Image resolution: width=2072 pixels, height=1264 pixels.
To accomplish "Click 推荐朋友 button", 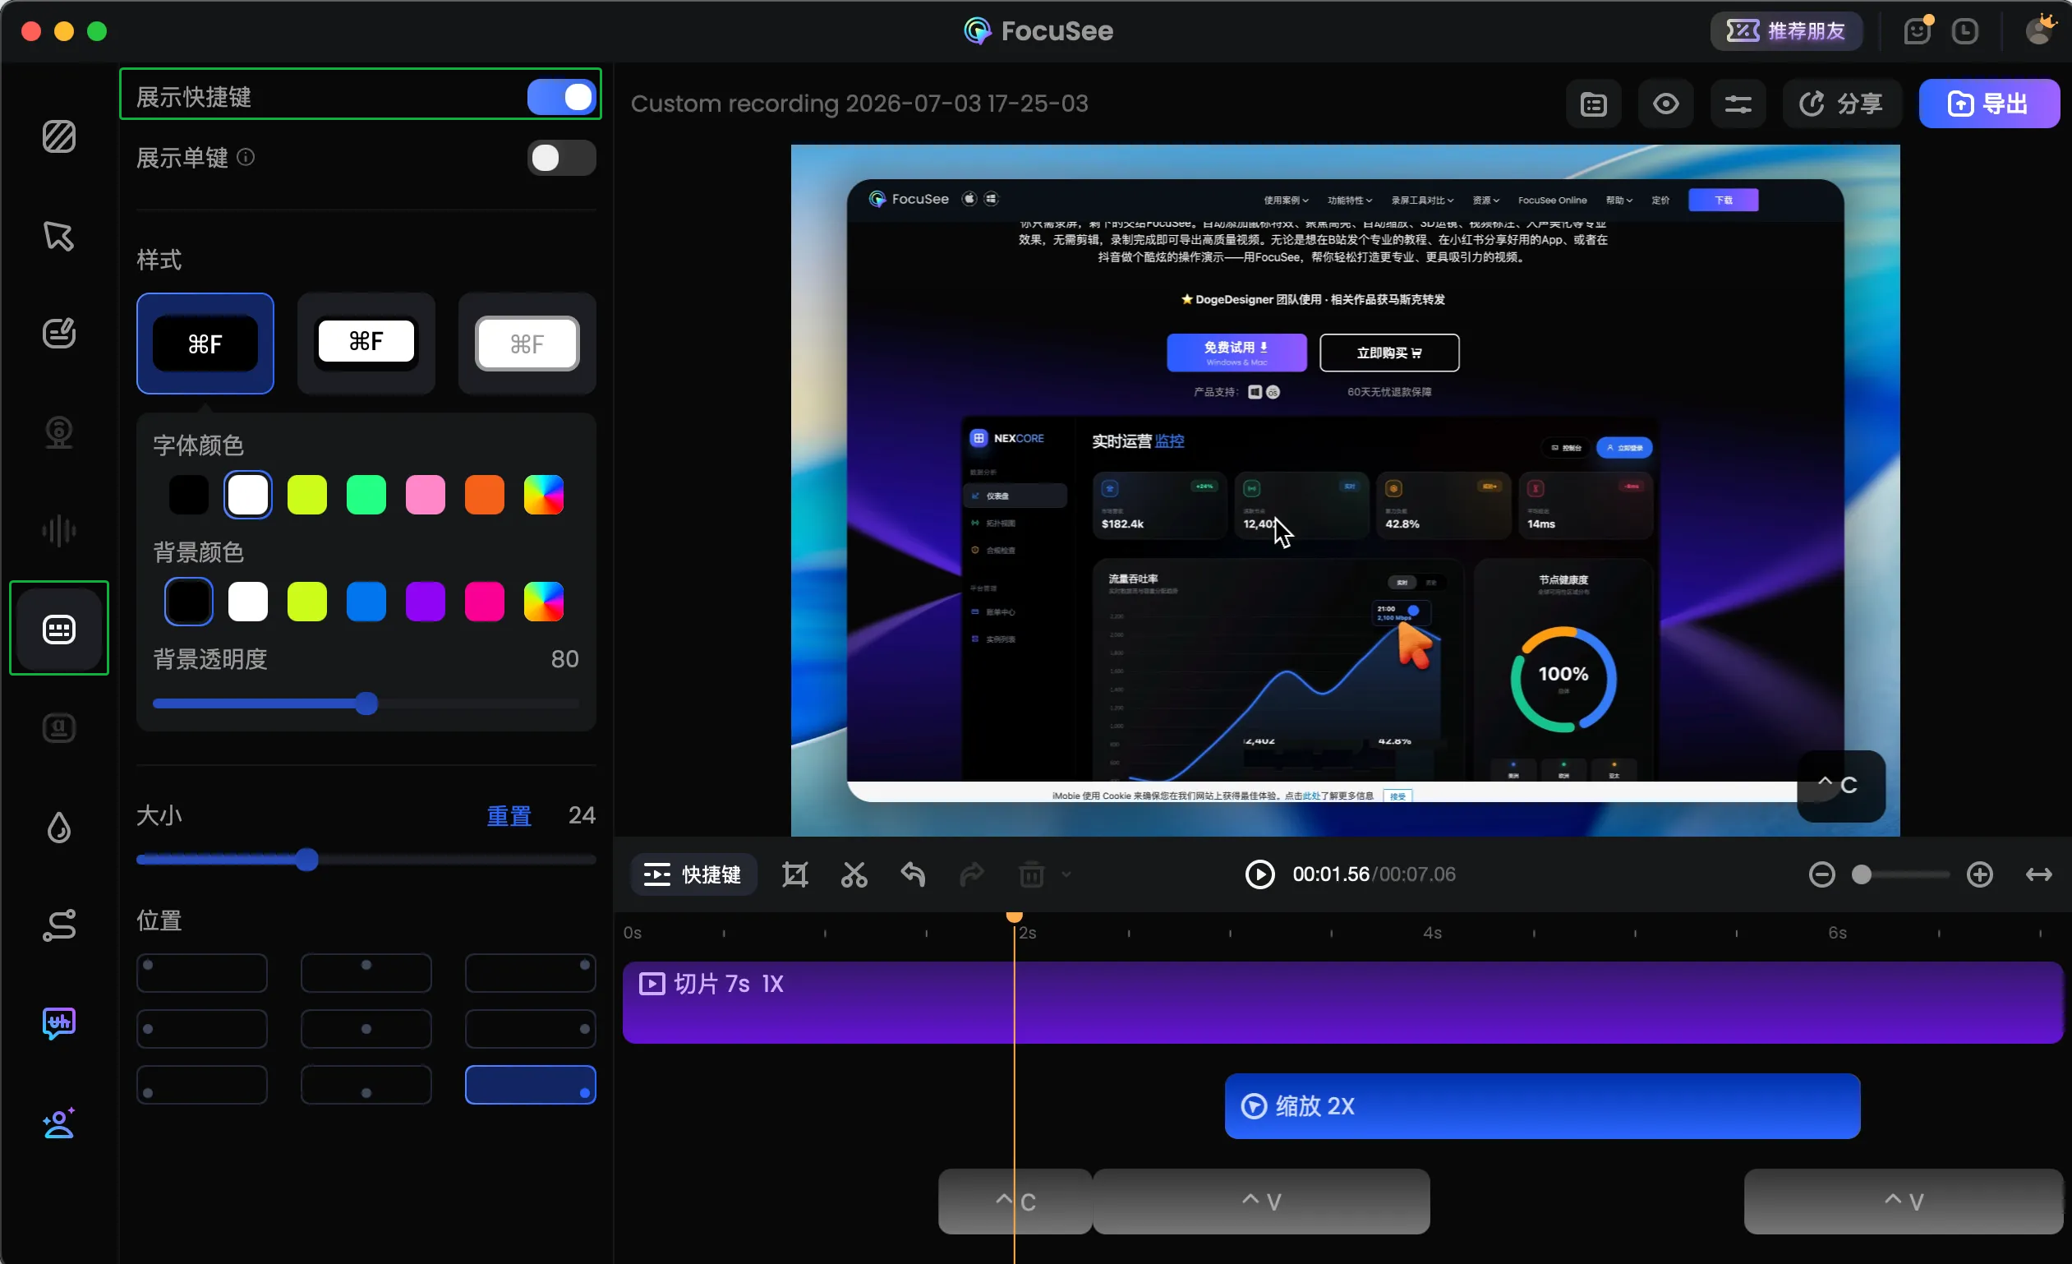I will pos(1787,31).
